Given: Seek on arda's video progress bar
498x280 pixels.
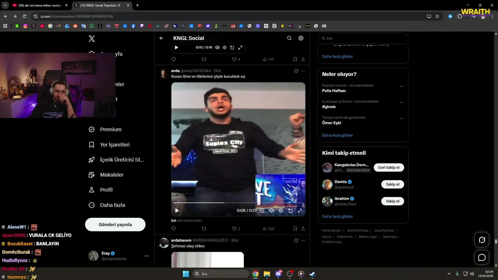Looking at the screenshot, I should pos(238,203).
